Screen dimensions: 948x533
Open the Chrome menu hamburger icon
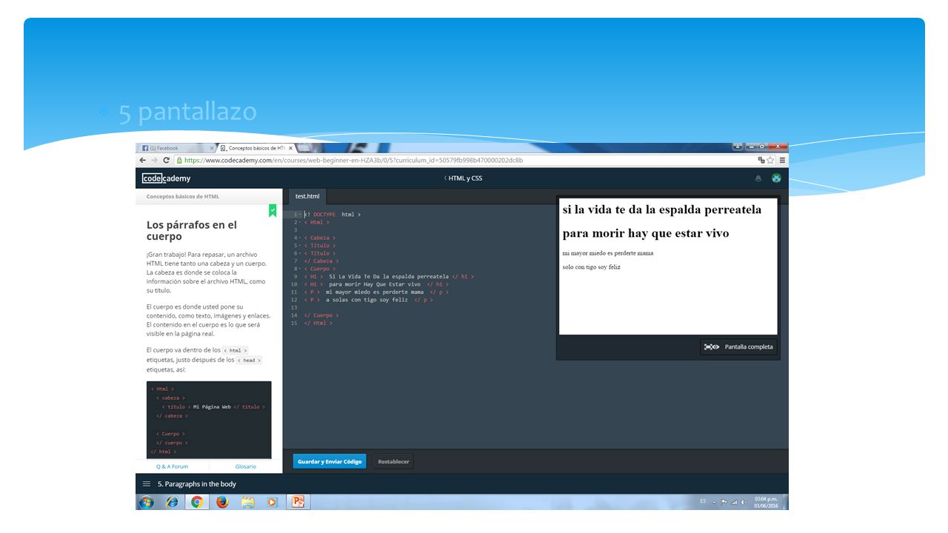pos(782,160)
